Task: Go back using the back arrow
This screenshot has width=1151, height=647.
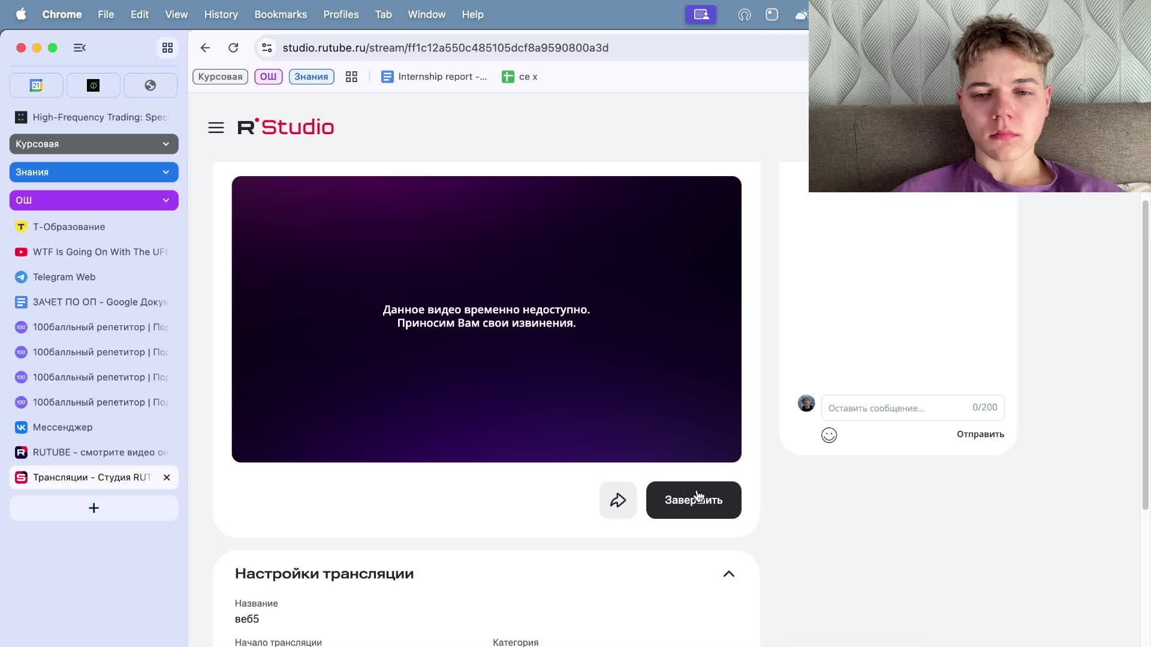Action: pyautogui.click(x=205, y=48)
